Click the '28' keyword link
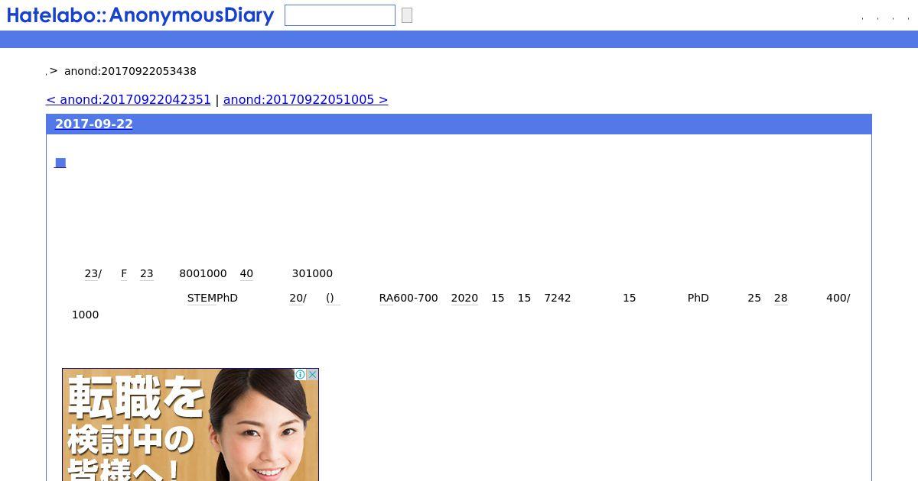This screenshot has height=481, width=918. click(x=780, y=298)
